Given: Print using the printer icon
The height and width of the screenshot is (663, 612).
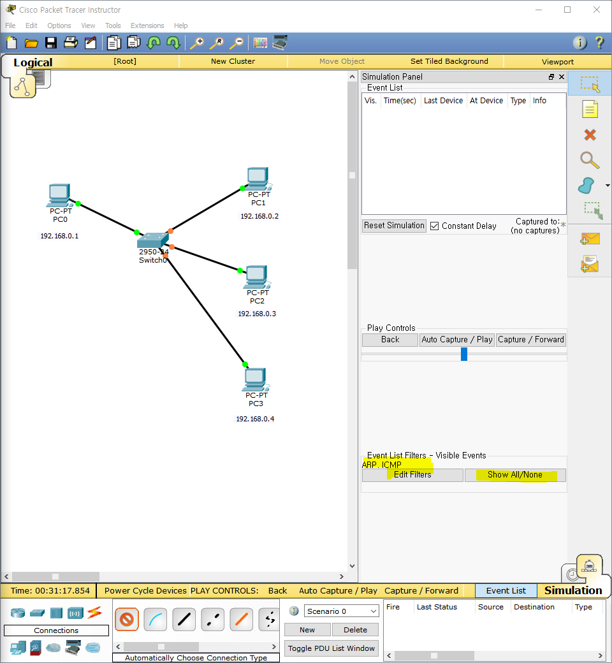Looking at the screenshot, I should click(71, 43).
